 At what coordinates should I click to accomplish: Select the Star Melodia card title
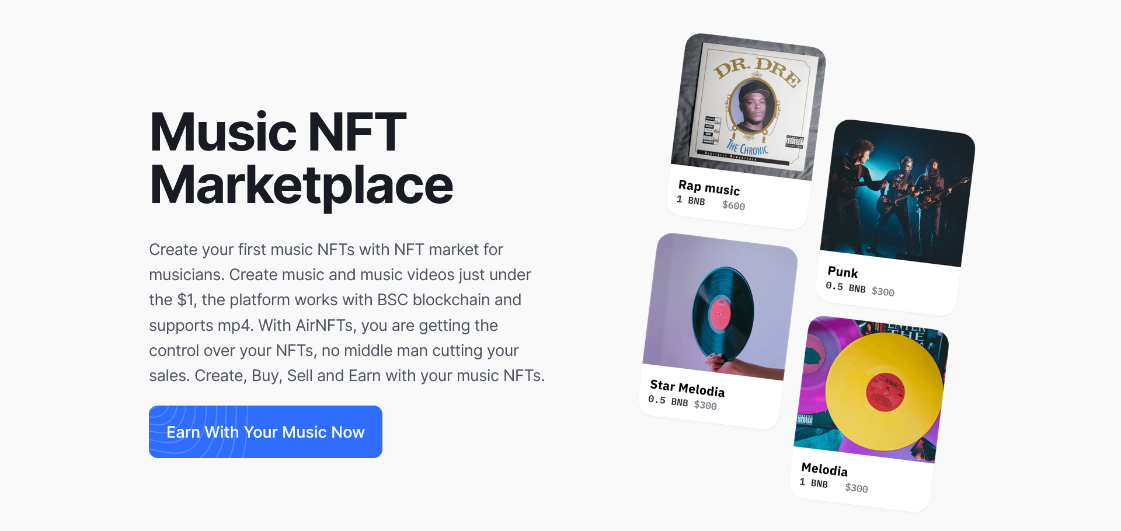tap(687, 388)
